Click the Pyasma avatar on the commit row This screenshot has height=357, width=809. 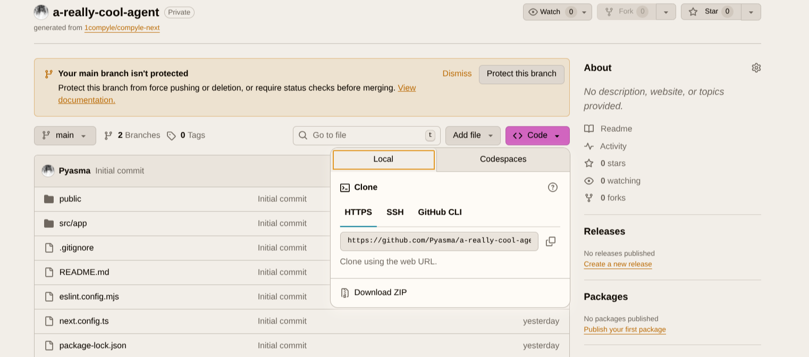tap(48, 171)
